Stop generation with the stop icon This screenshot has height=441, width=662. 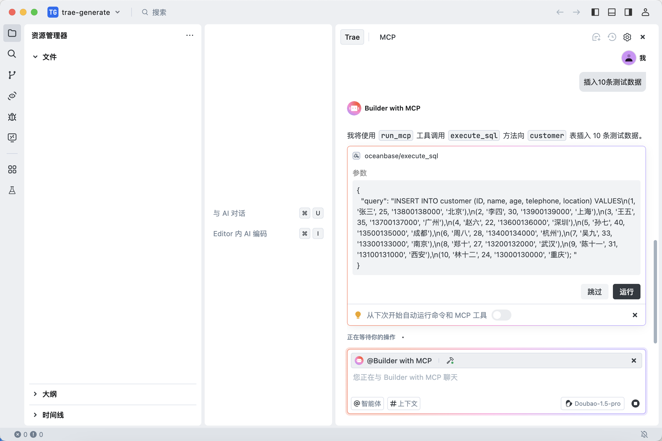tap(635, 404)
